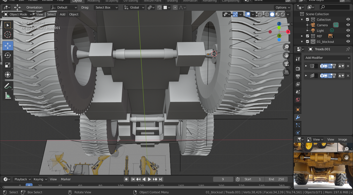Activate the Annotate pencil tool

[x=8, y=86]
